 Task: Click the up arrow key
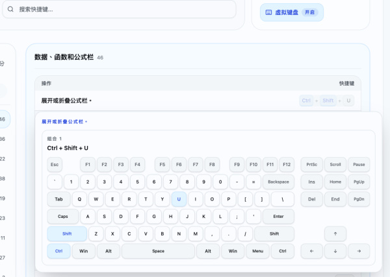tap(335, 234)
